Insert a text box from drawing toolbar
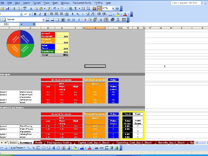Image resolution: width=208 pixels, height=156 pixels. (49, 148)
